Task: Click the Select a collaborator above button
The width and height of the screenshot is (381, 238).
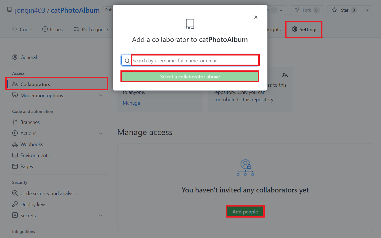Action: point(190,76)
